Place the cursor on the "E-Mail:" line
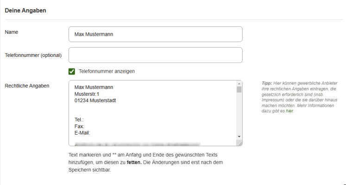This screenshot has width=346, height=185. (82, 133)
